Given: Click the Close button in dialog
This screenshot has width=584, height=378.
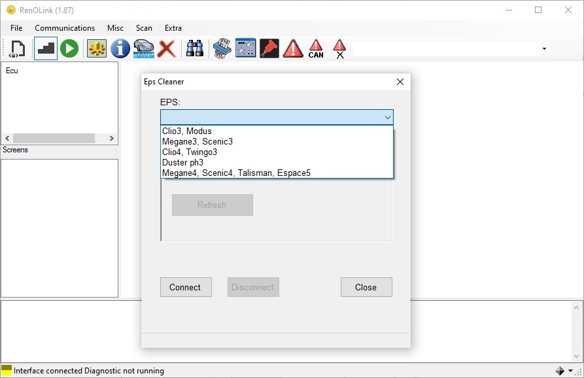Looking at the screenshot, I should tap(366, 287).
